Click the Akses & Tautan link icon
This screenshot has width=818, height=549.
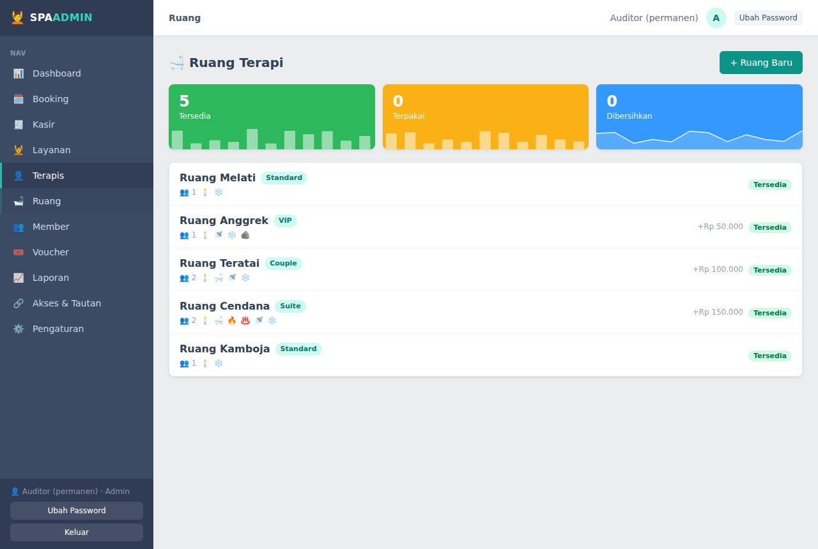coord(19,303)
